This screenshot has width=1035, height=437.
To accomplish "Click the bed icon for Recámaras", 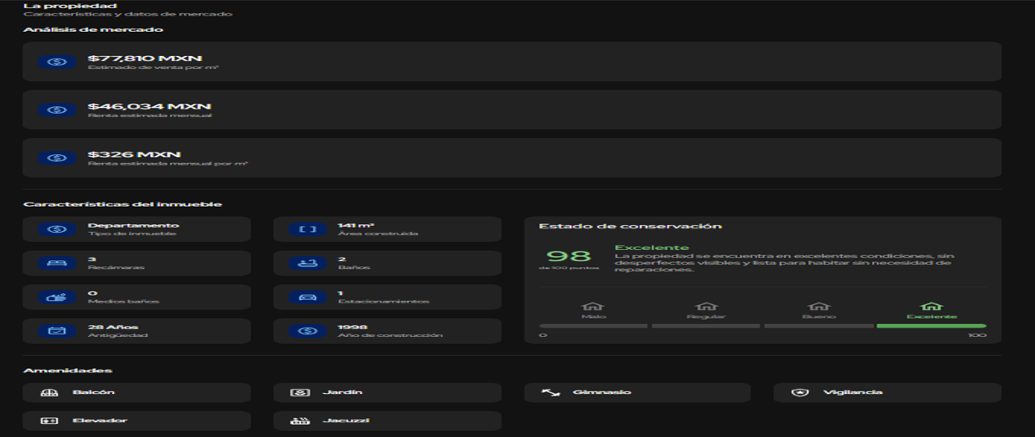I will point(57,263).
